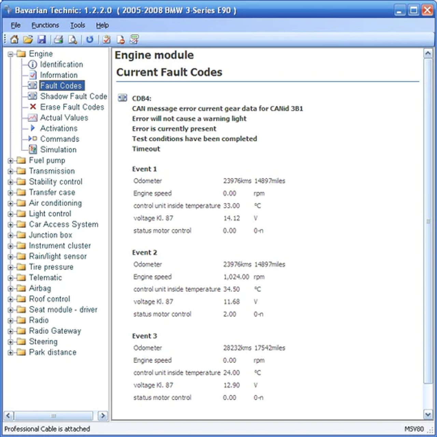Click the last toolbar icon with green display

click(x=134, y=40)
